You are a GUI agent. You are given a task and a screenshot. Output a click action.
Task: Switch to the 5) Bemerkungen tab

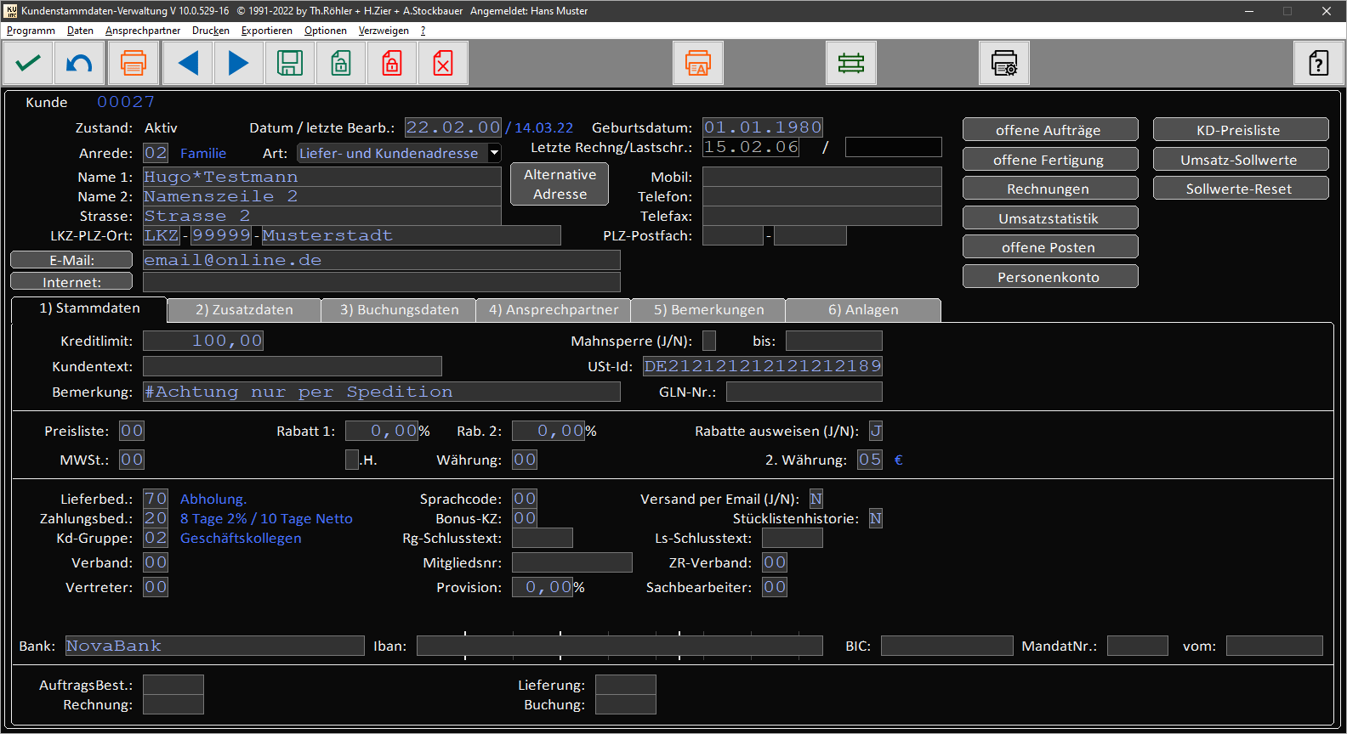(708, 310)
